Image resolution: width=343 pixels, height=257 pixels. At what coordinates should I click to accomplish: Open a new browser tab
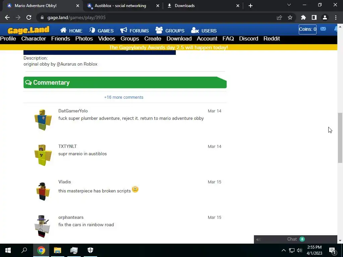(x=251, y=6)
